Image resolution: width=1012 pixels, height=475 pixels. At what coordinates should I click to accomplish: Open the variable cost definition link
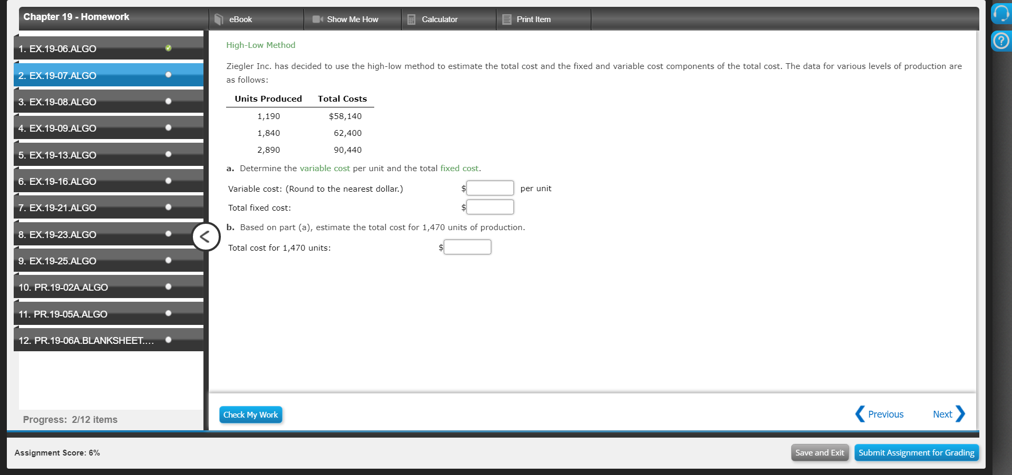(324, 169)
